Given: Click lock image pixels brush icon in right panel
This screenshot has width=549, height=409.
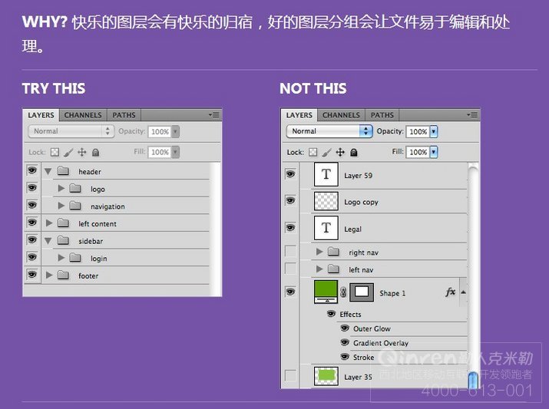Looking at the screenshot, I should [x=326, y=152].
